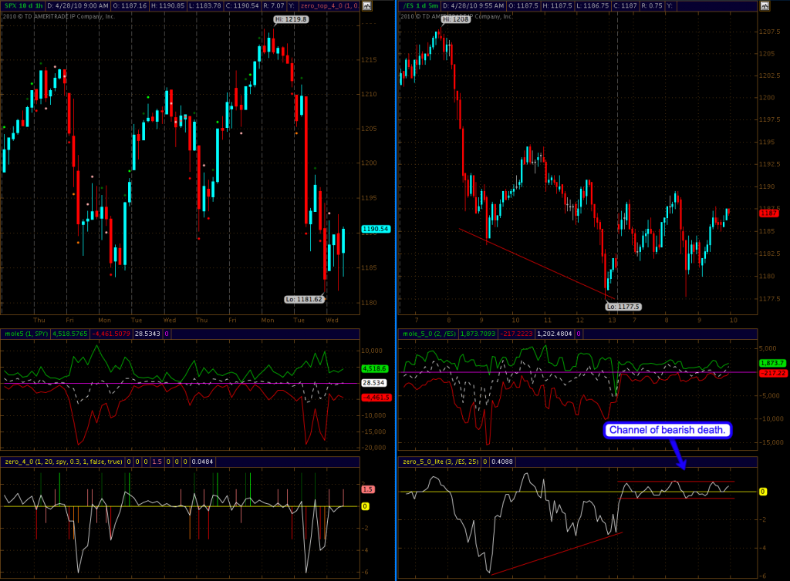Click the Lo: 1181.62 price bubble

(304, 299)
